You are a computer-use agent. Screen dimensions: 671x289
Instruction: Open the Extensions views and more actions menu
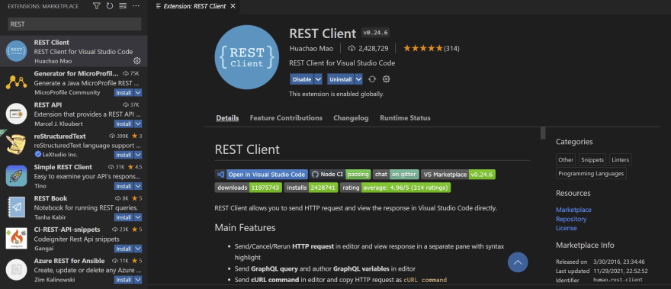coord(136,6)
